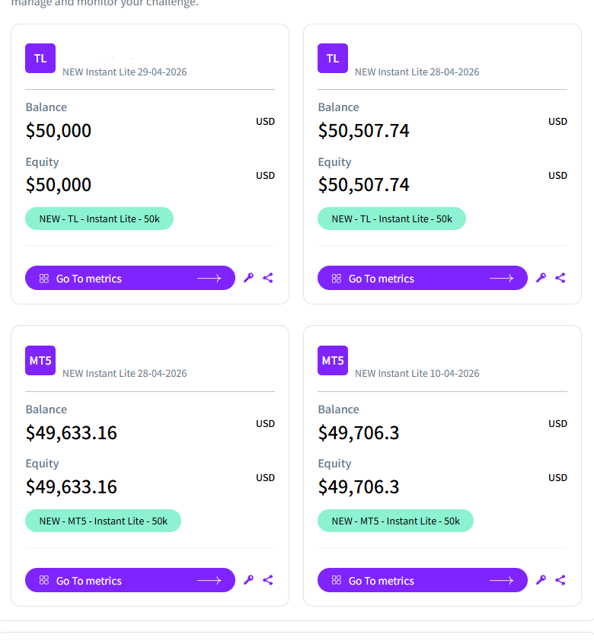This screenshot has height=644, width=594.
Task: Click share icon on the $49,633.16 account card
Action: pos(268,580)
